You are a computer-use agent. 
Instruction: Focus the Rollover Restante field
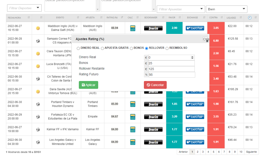point(171,69)
